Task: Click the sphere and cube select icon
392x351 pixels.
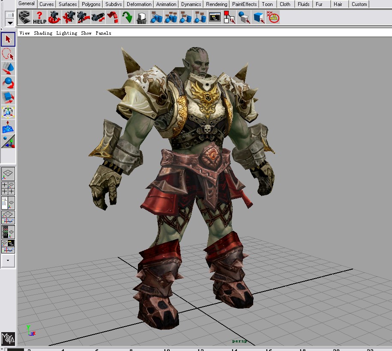Action: coord(244,17)
